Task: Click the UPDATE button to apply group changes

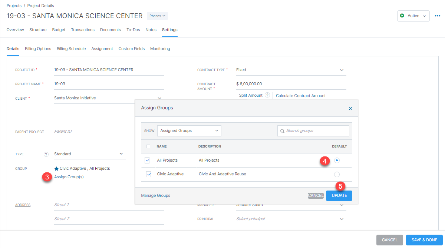Action: tap(339, 195)
